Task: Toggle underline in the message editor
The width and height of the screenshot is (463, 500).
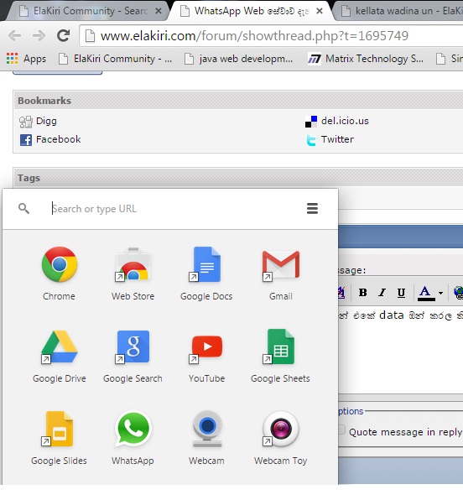Action: pyautogui.click(x=401, y=293)
